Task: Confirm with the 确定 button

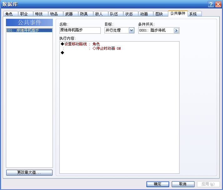Action: 158,184
